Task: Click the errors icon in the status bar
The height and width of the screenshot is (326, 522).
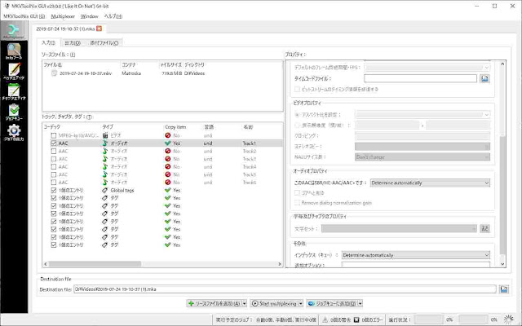Action: click(356, 319)
